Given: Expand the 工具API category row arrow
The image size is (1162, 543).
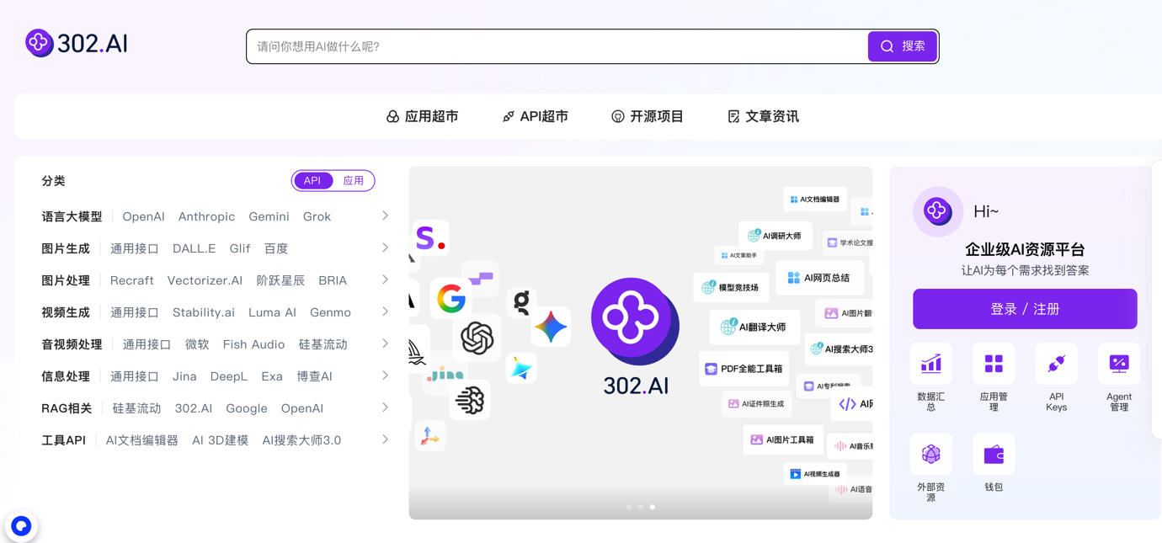Looking at the screenshot, I should [385, 439].
